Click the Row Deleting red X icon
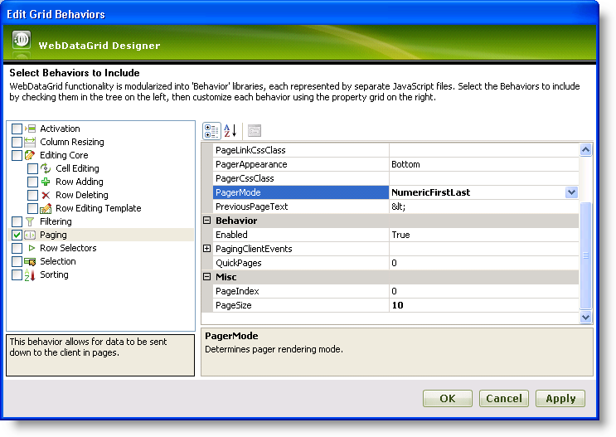The height and width of the screenshot is (437, 616). tap(46, 195)
